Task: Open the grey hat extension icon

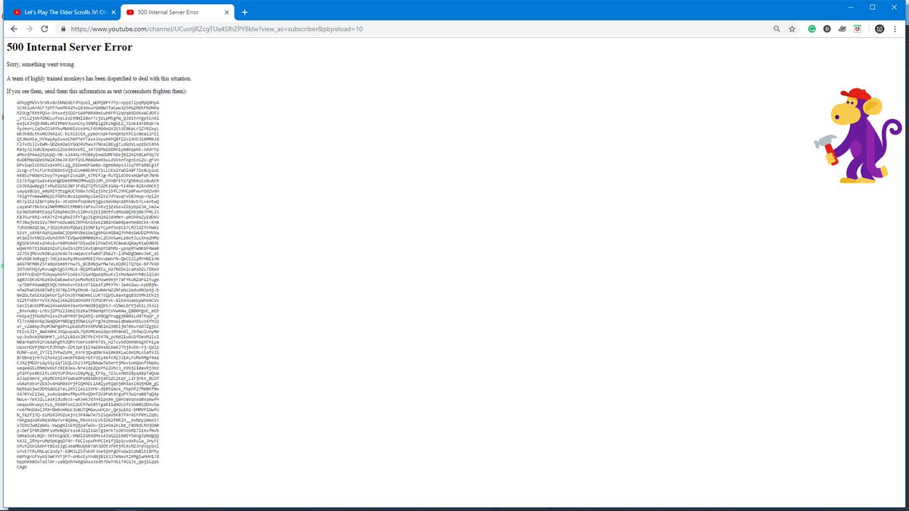Action: (842, 29)
